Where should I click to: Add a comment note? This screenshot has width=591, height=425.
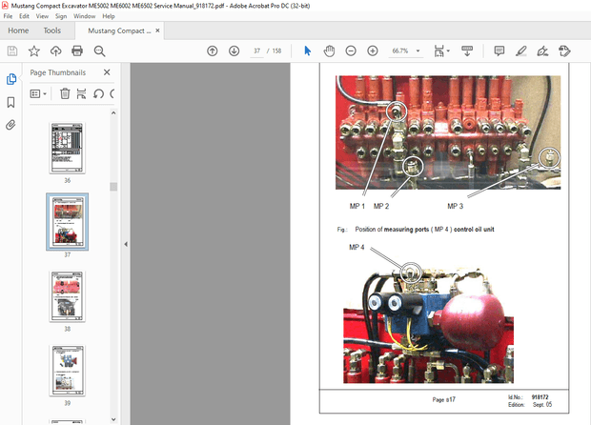pyautogui.click(x=499, y=51)
